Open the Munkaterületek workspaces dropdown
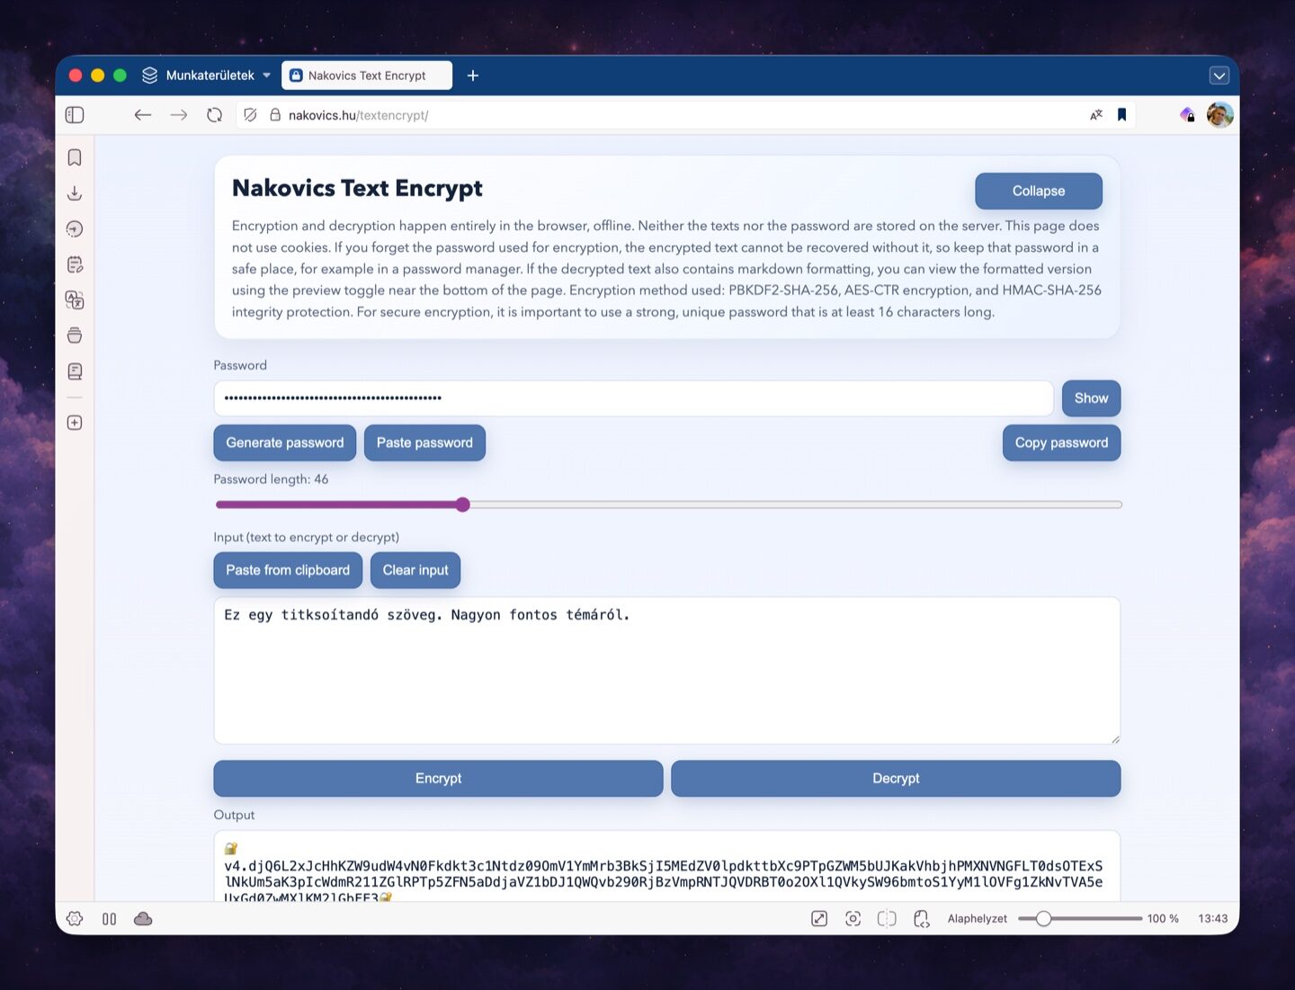This screenshot has height=990, width=1295. 207,76
